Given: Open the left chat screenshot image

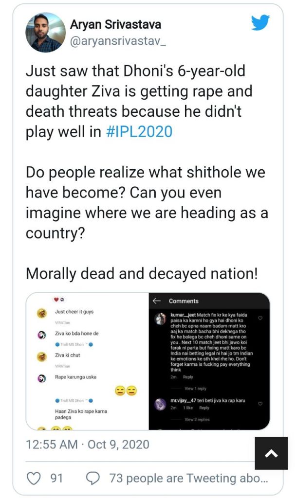Looking at the screenshot, I should [88, 361].
